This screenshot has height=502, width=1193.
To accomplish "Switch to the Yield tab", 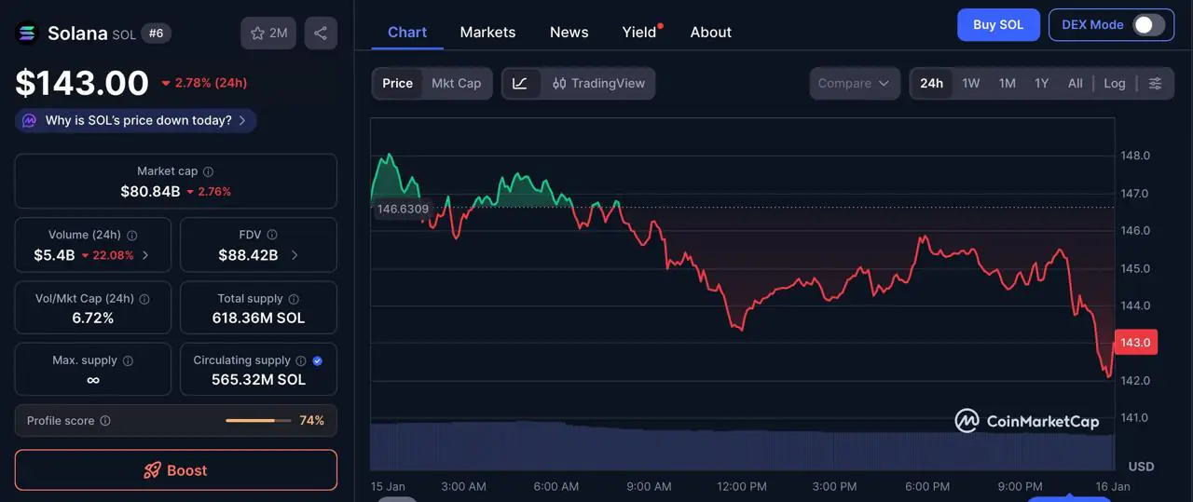I will (639, 32).
